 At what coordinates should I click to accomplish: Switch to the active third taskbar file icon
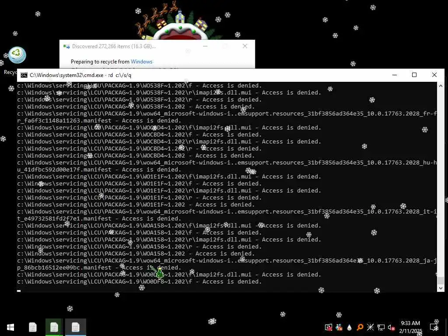click(75, 327)
